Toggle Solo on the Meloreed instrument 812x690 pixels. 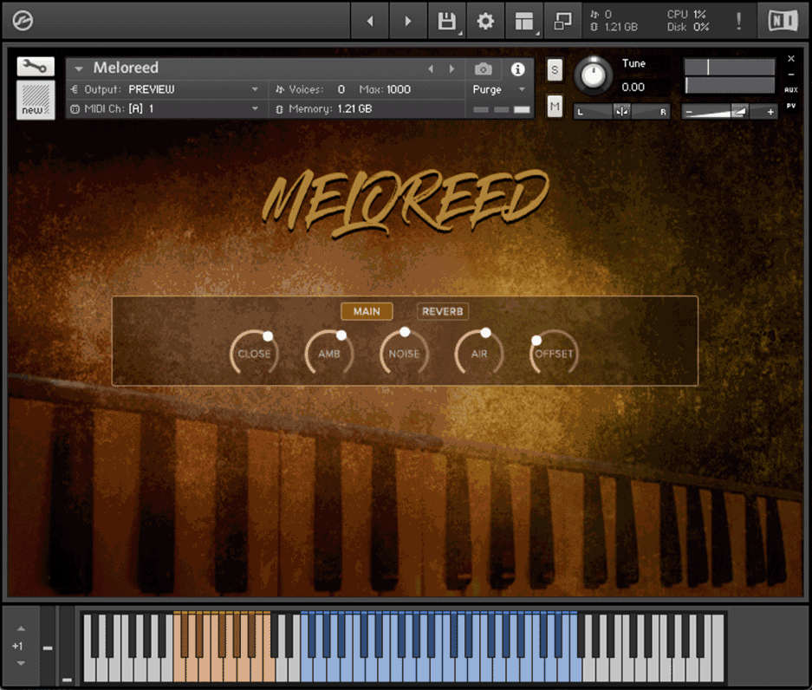554,70
